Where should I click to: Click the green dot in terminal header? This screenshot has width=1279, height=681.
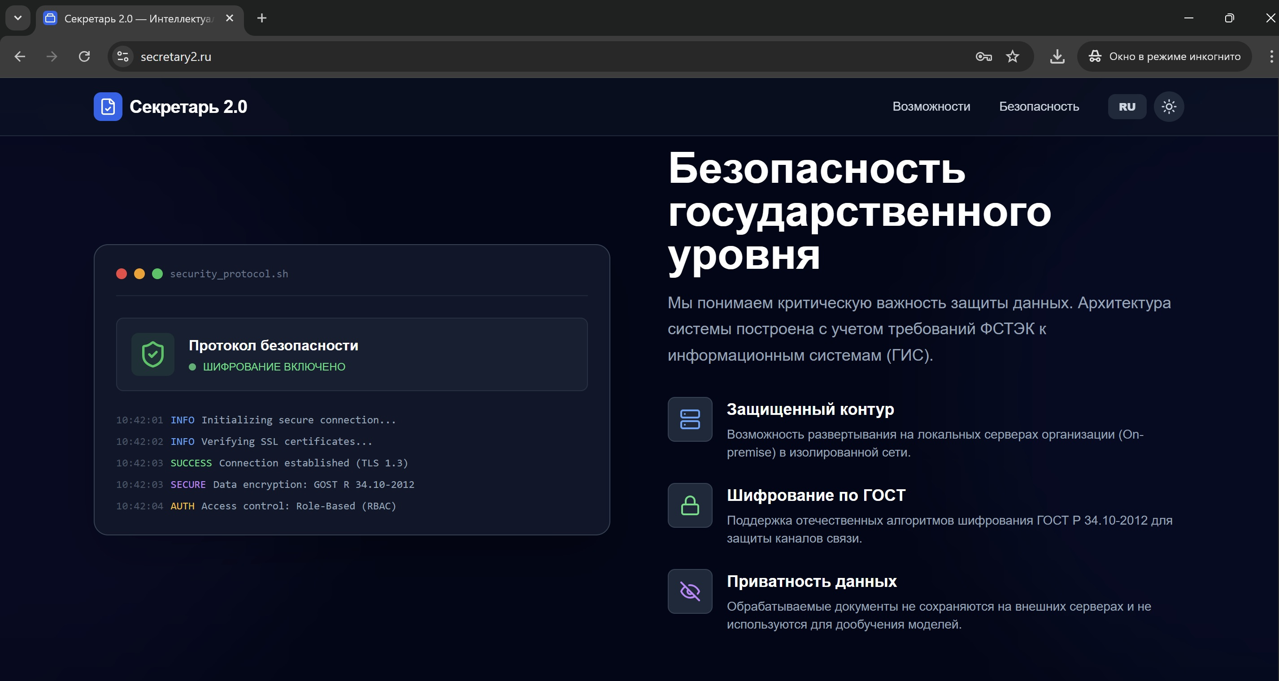(x=157, y=274)
